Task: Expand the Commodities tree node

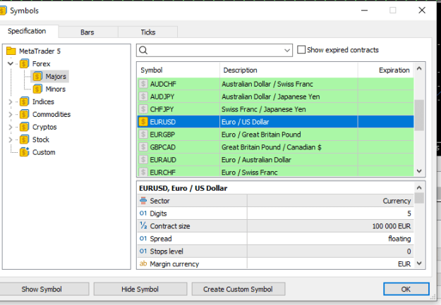Action: pyautogui.click(x=11, y=114)
